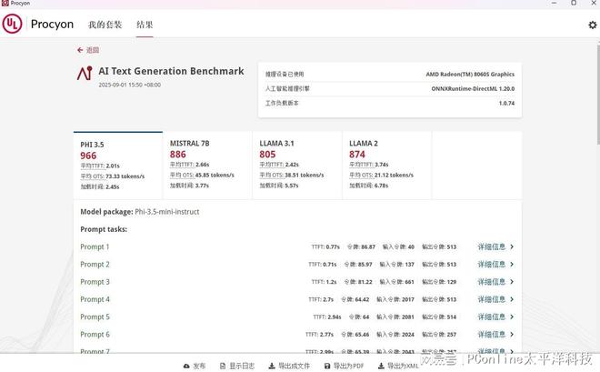Click the PHI 3.5 score 966
600x372 pixels.
tap(88, 156)
